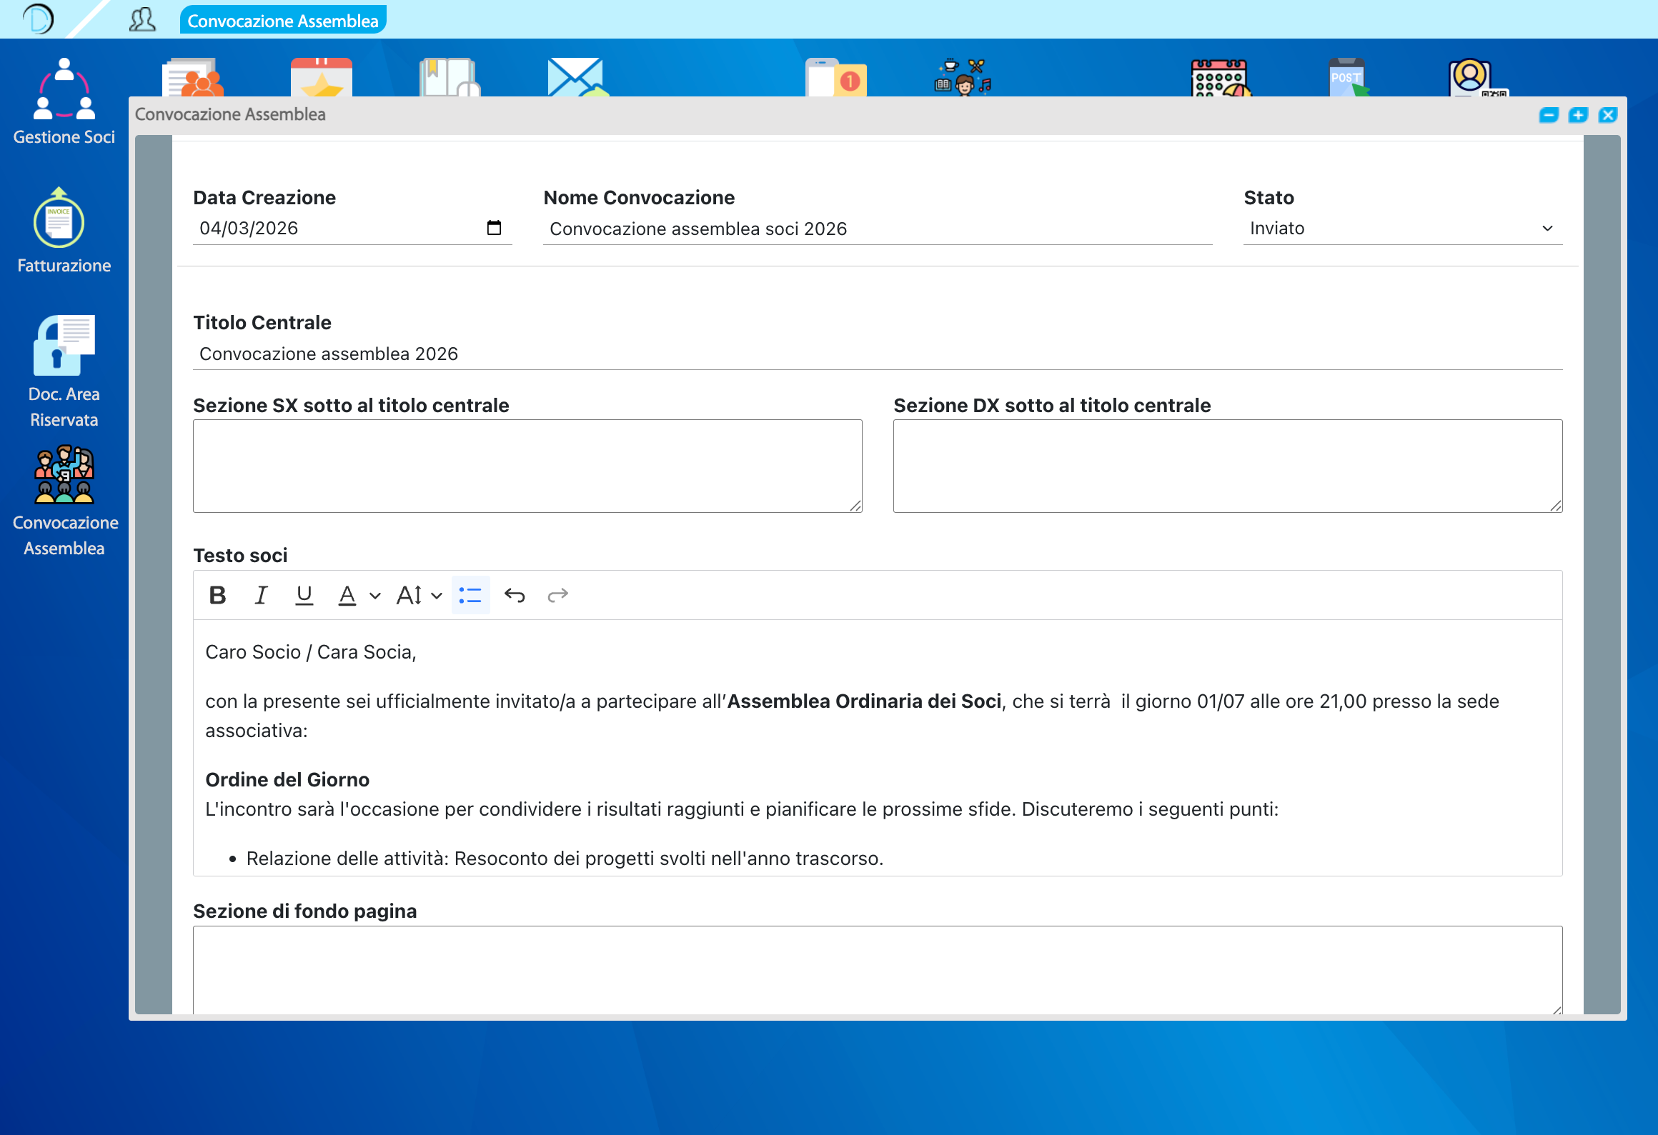
Task: Open the POST phone desktop icon
Action: (x=1349, y=77)
